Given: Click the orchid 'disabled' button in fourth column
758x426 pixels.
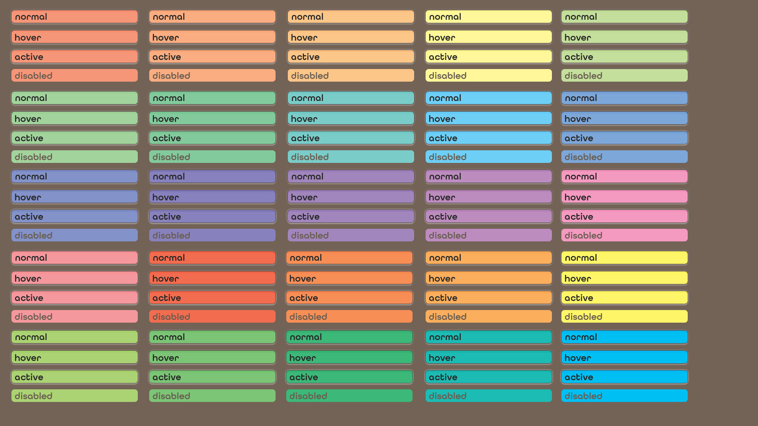Looking at the screenshot, I should (x=488, y=235).
